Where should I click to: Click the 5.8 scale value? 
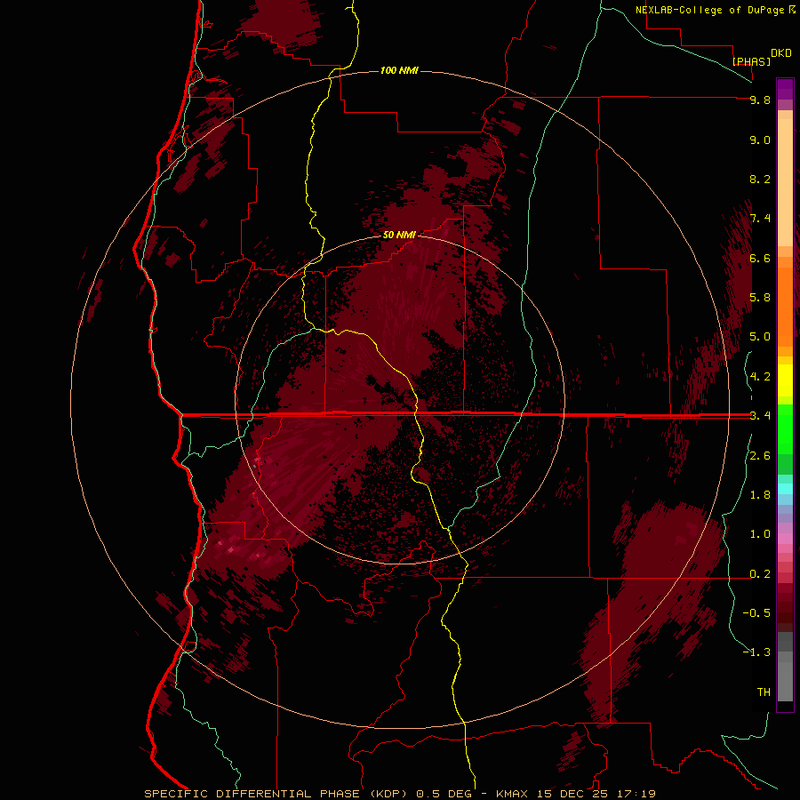[760, 297]
